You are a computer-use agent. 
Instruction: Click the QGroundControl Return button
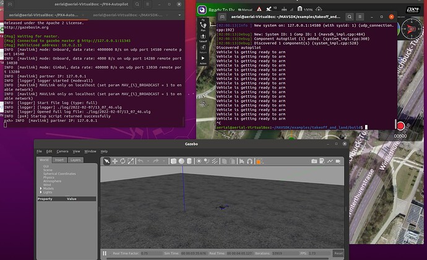coord(203,49)
